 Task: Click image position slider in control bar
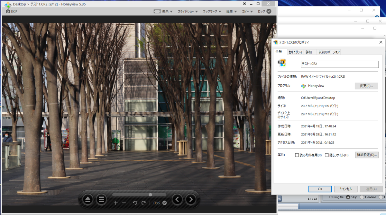(139, 195)
